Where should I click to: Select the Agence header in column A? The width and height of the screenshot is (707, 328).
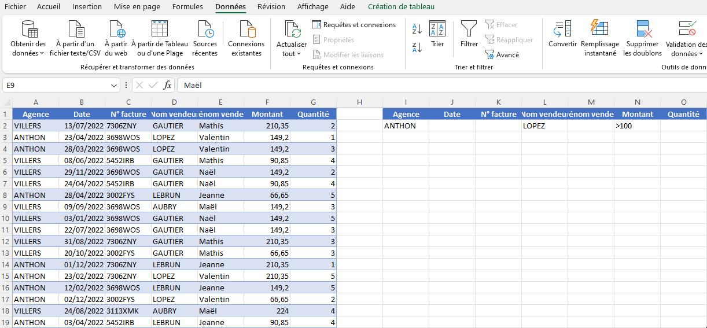(35, 114)
